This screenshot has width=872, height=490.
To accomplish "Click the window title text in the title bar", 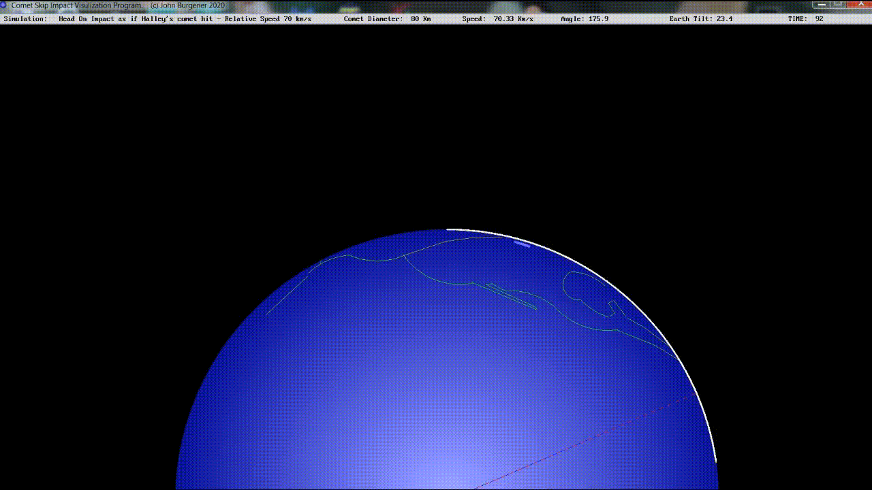I will click(76, 5).
